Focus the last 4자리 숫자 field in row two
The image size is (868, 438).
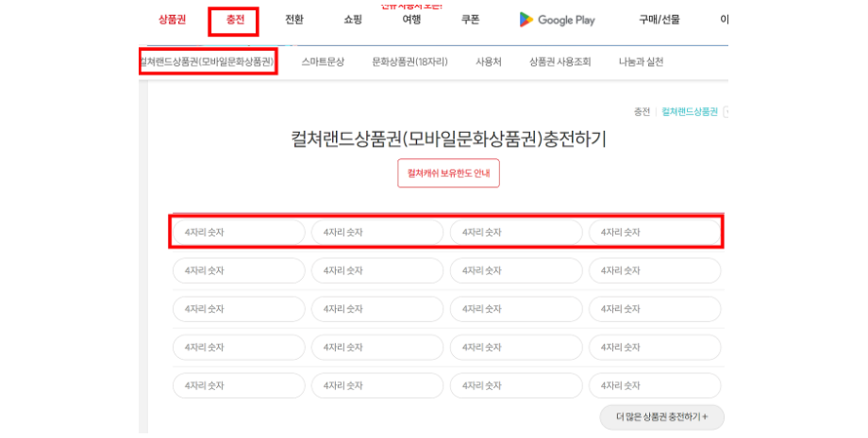(x=655, y=270)
